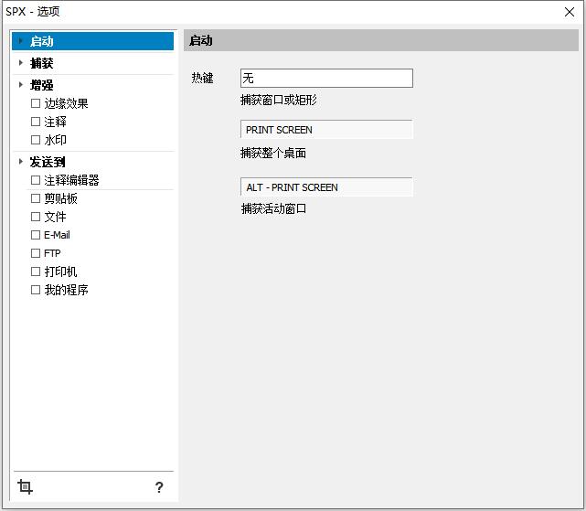The image size is (586, 511).
Task: Toggle the 剪贴板 checkbox
Action: pos(36,198)
